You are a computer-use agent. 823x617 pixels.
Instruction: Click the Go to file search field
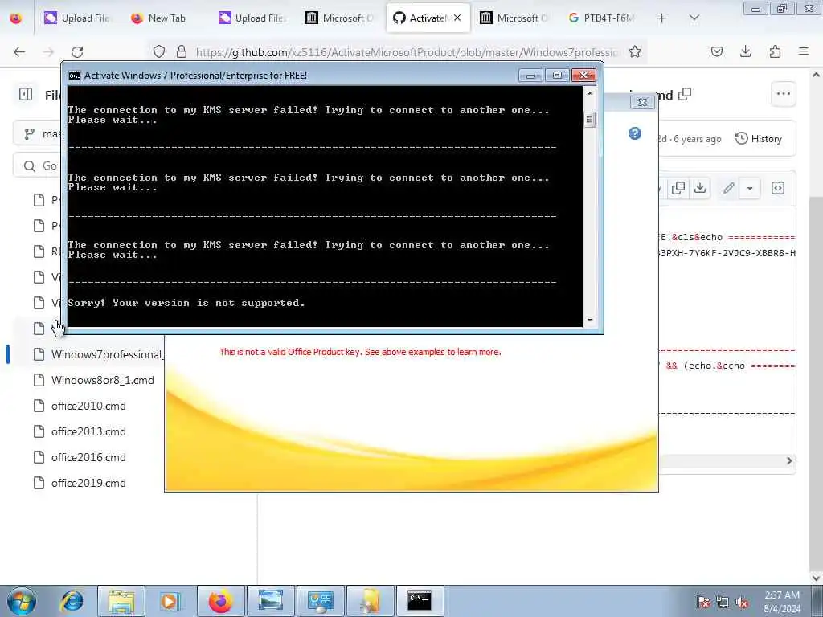pyautogui.click(x=37, y=165)
